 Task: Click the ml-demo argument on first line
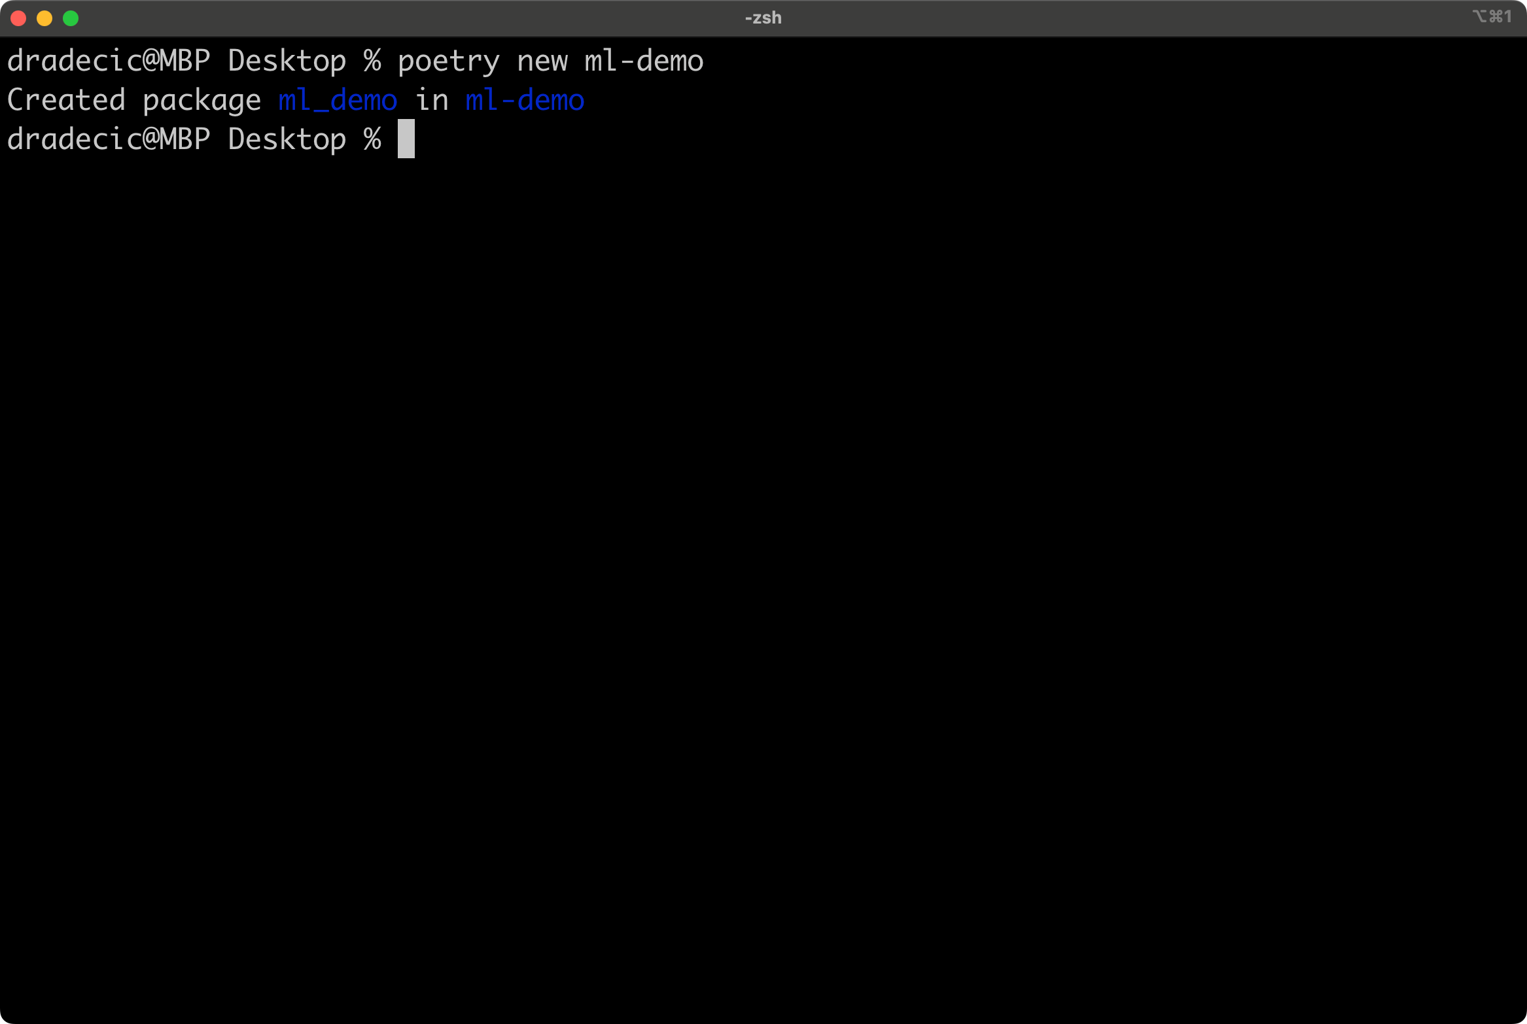coord(644,61)
